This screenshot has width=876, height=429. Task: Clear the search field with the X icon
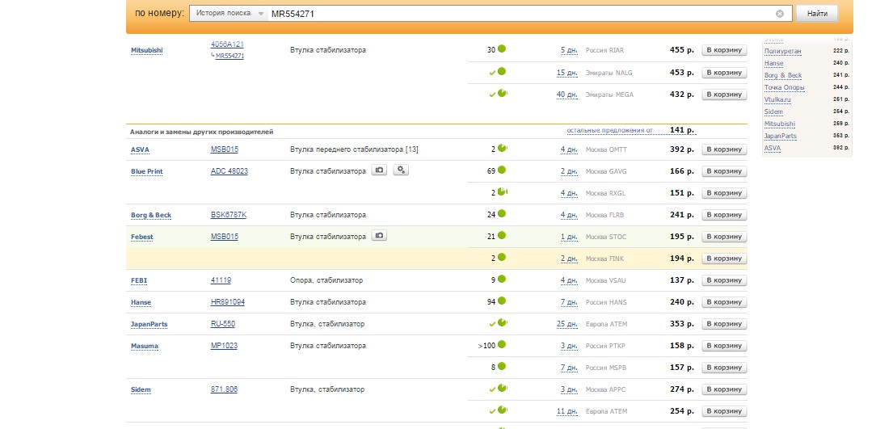click(x=780, y=14)
